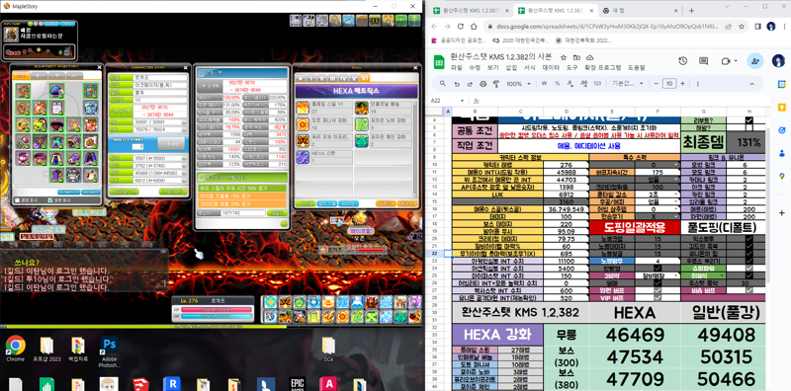Open Google Keep in the side panel
This screenshot has width=791, height=391.
[781, 107]
